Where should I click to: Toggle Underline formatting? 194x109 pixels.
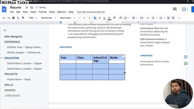104,18
